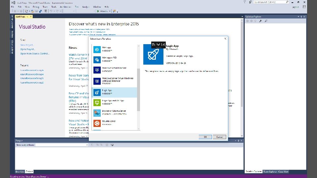Pick the Ubuntu Server template icon
317x178 pixels.
point(97,123)
